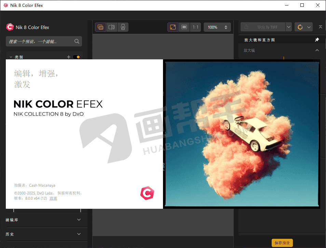Click the splash car and cloud artwork
Screen dimensions: 326x248
coord(242,134)
